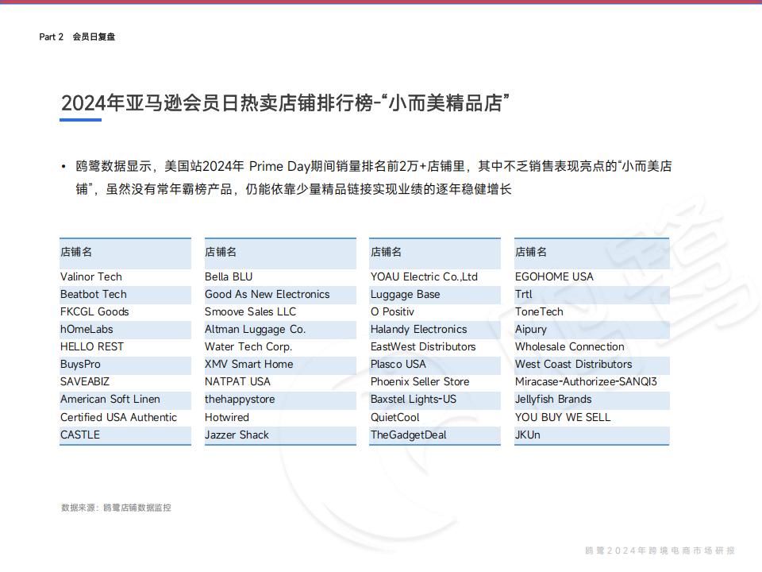Select the Jazzer Shack cell
The image size is (762, 572).
coord(280,435)
